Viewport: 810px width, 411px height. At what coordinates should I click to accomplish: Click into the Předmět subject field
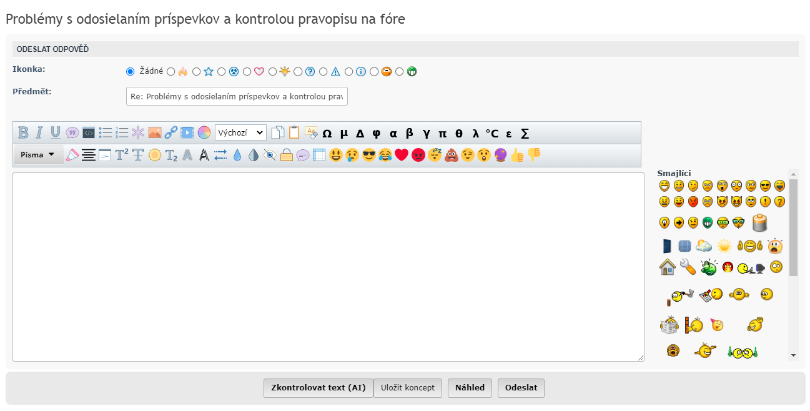[237, 96]
